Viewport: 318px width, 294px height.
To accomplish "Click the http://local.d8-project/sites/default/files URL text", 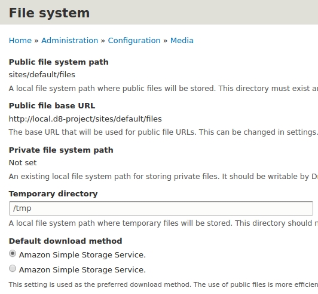I will (x=85, y=119).
